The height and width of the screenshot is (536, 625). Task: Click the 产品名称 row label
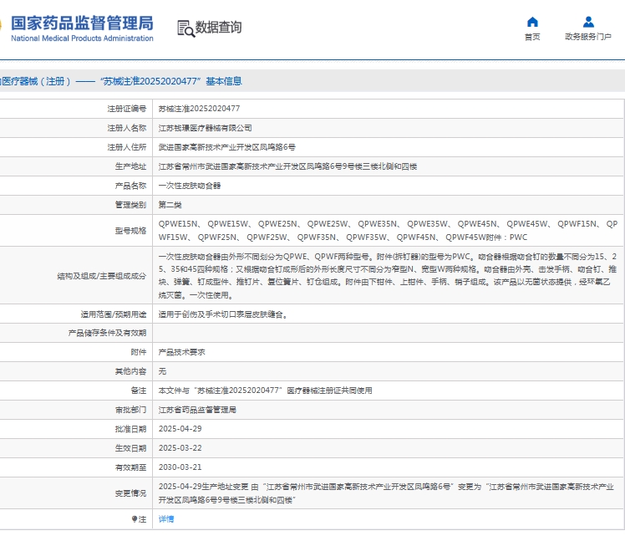(130, 186)
